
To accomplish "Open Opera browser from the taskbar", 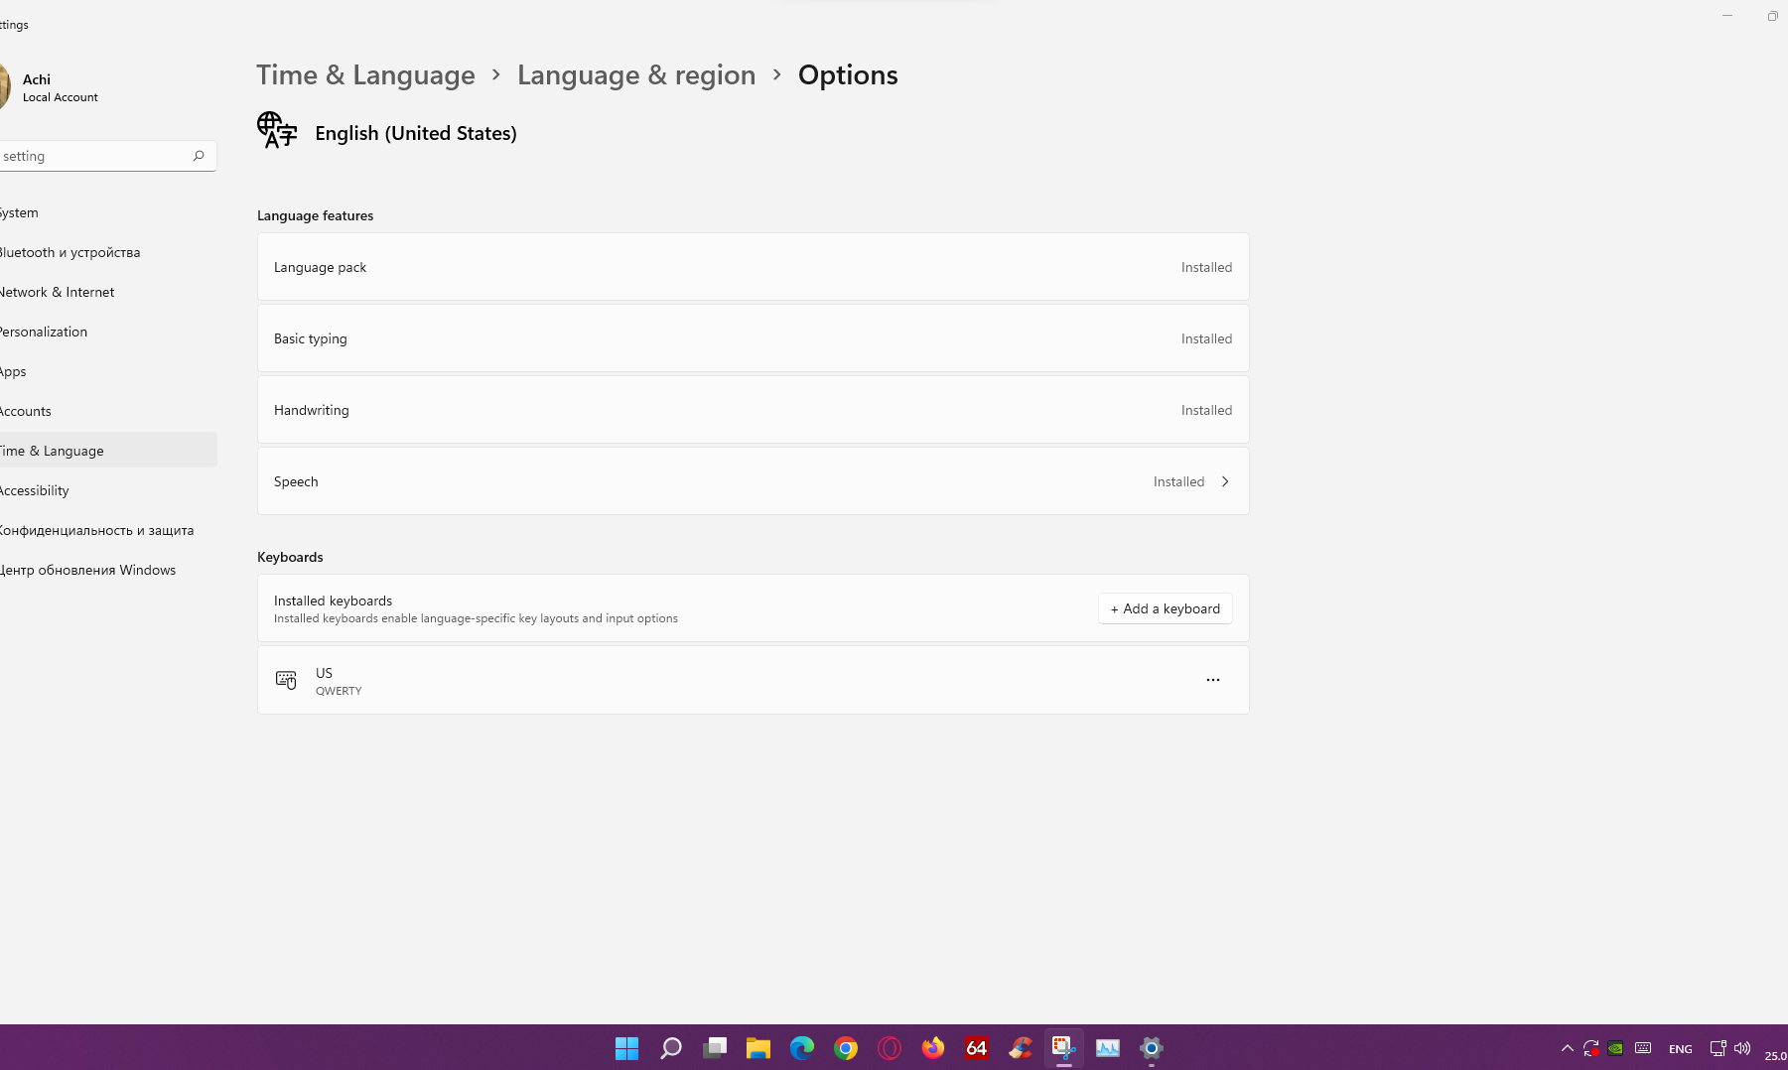I will pos(890,1048).
